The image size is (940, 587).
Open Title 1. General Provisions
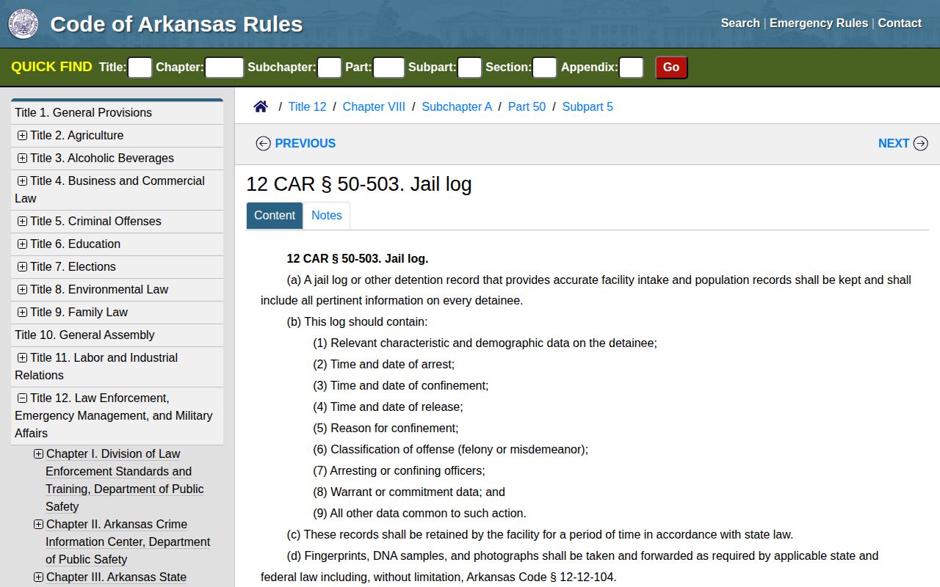click(84, 112)
